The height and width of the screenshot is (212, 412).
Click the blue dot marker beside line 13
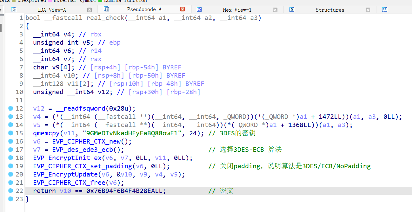(x=10, y=117)
